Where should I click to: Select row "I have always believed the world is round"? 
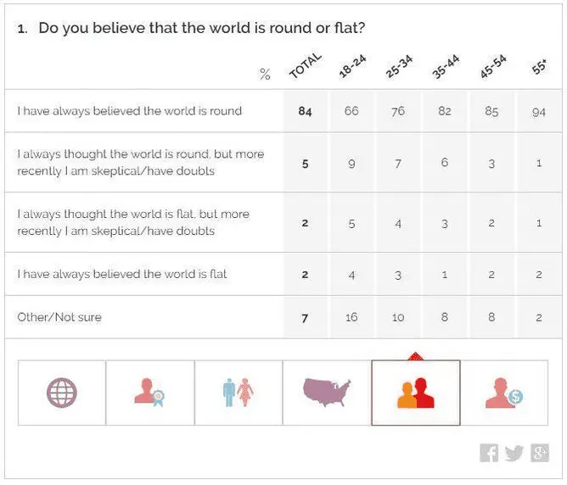pos(130,111)
